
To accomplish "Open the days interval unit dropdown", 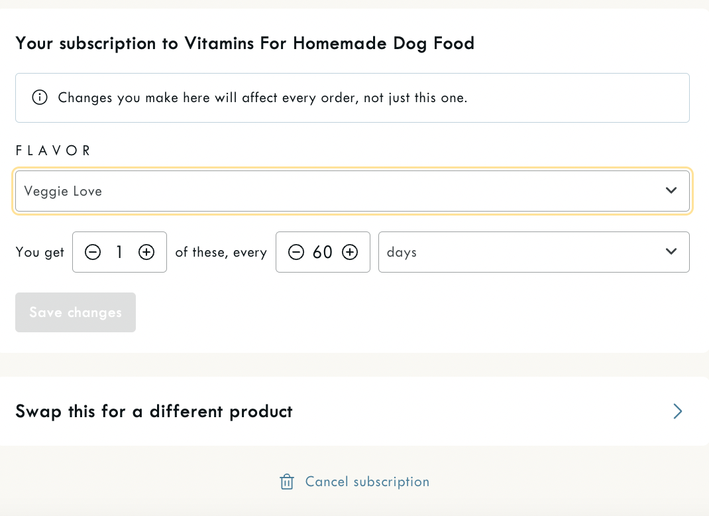I will (x=517, y=252).
